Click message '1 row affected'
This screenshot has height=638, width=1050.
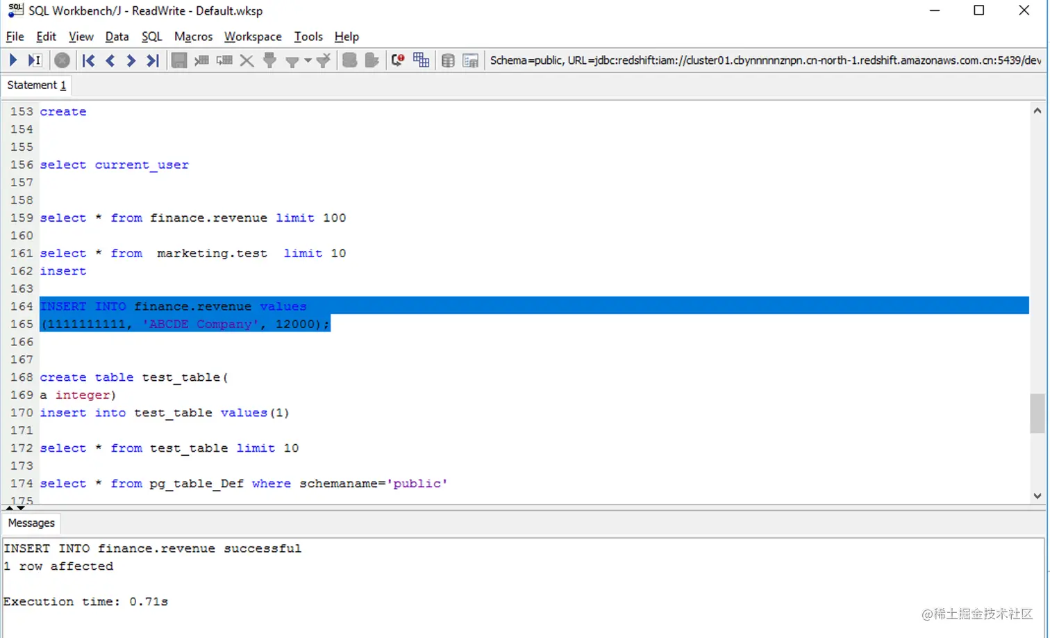[x=58, y=566]
